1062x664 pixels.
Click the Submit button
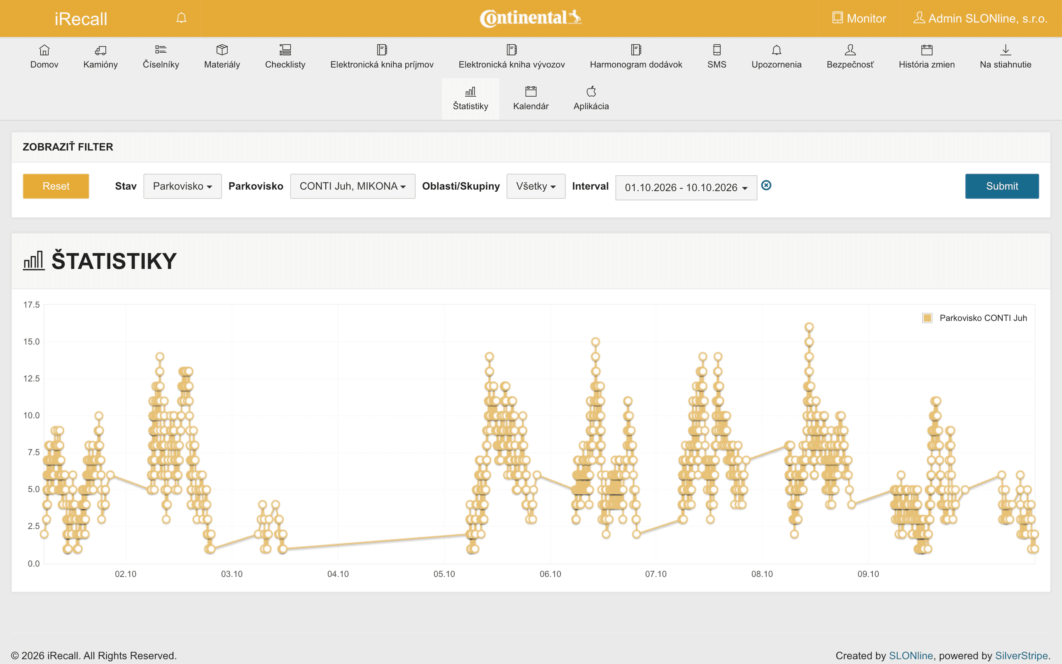pos(1002,186)
